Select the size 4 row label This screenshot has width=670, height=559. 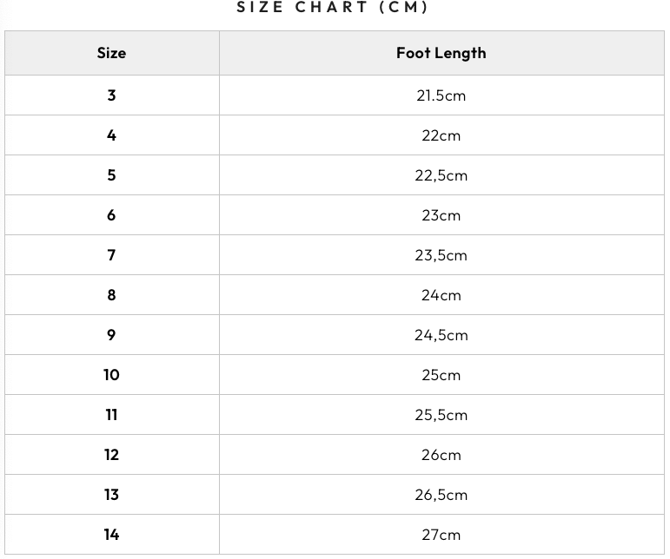coord(111,135)
